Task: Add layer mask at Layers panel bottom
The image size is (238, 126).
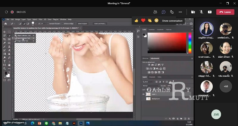Action: pos(173,119)
